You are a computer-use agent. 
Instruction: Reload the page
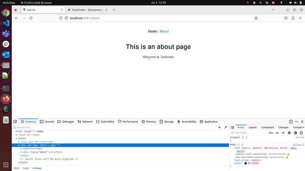(30, 18)
